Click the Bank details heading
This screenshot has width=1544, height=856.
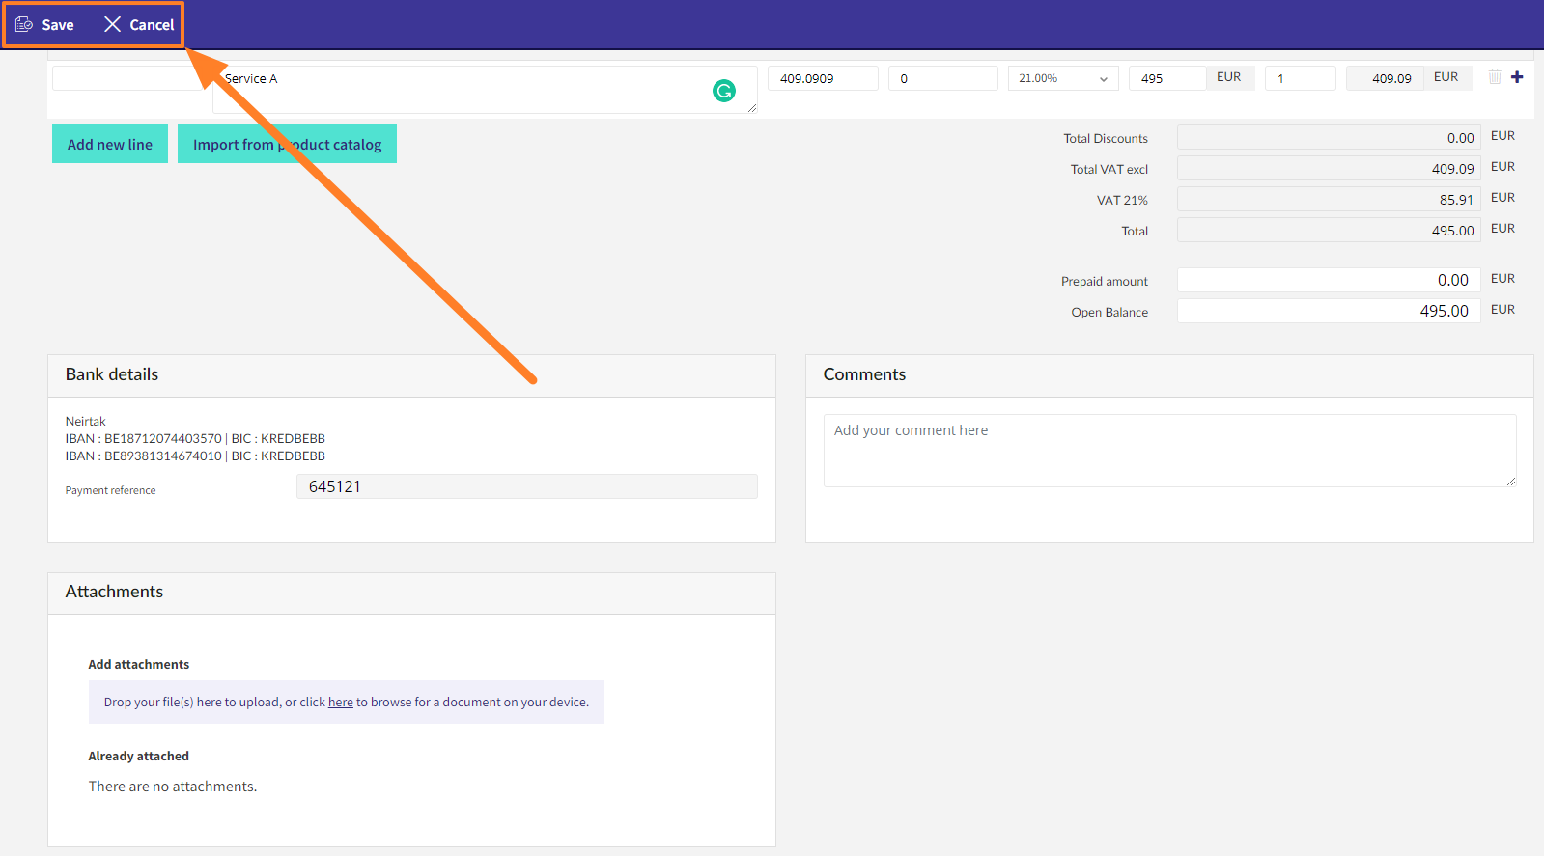(112, 374)
